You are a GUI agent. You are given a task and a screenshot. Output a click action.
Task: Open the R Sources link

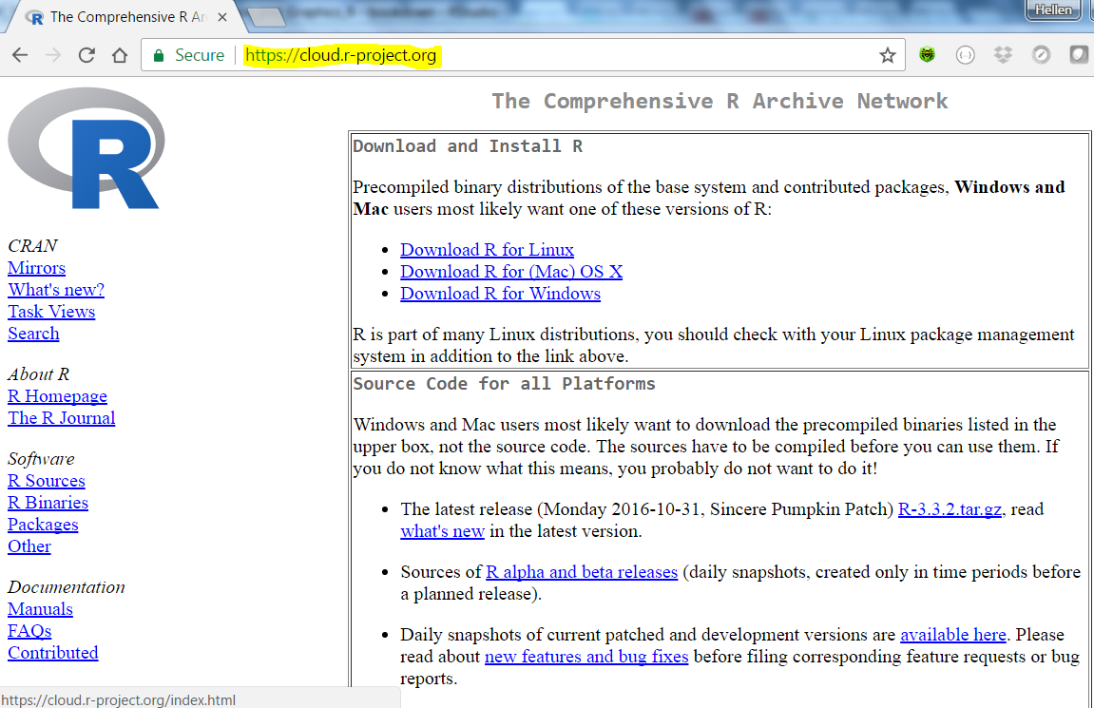(46, 481)
